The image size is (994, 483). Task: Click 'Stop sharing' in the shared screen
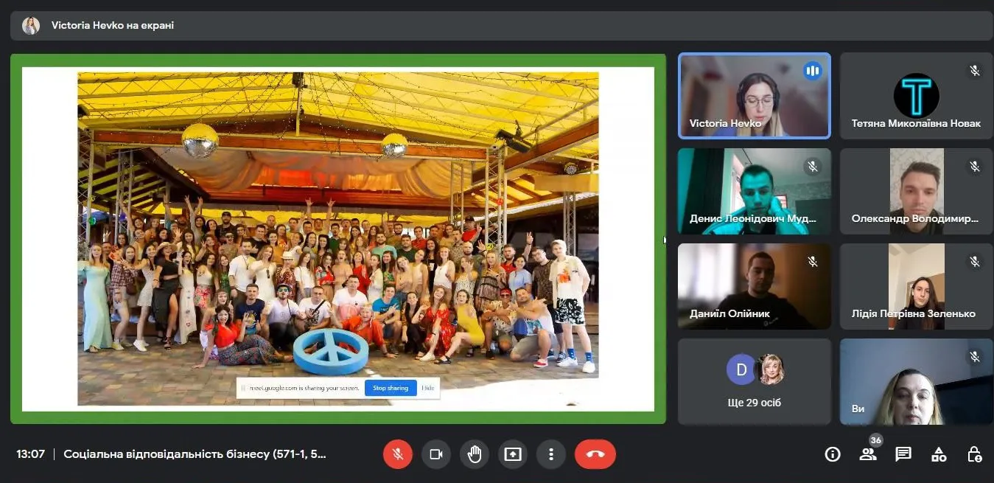390,388
